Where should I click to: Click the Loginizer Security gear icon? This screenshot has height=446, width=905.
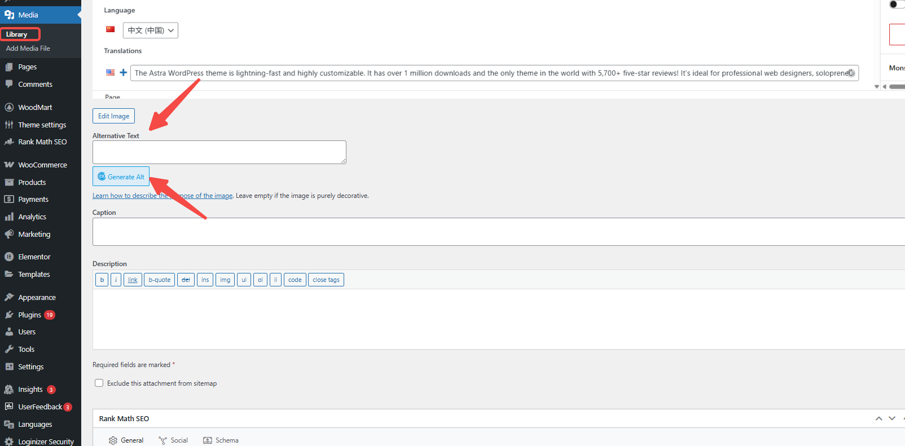[9, 441]
